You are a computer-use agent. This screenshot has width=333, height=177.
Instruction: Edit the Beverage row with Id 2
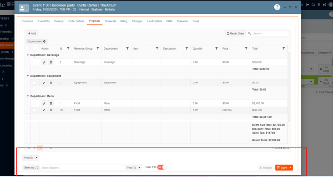tap(44, 62)
